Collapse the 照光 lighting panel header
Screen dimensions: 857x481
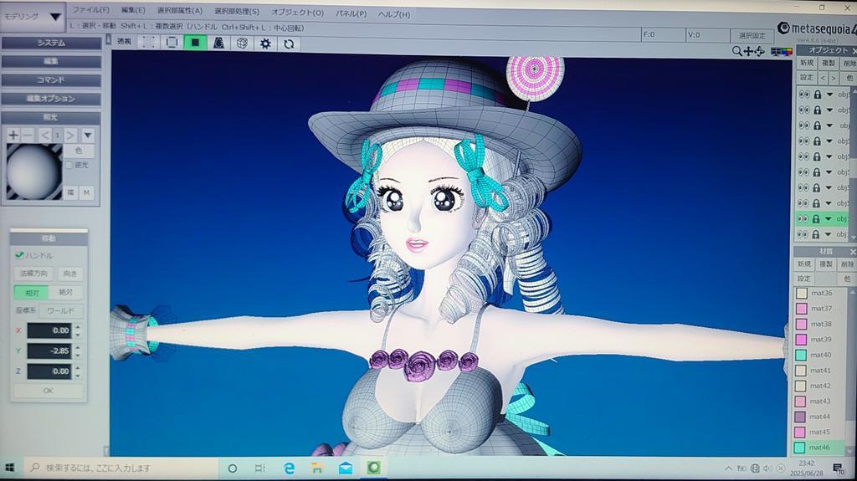coord(51,117)
